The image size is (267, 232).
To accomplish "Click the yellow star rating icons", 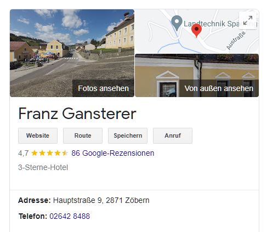I will pos(49,153).
